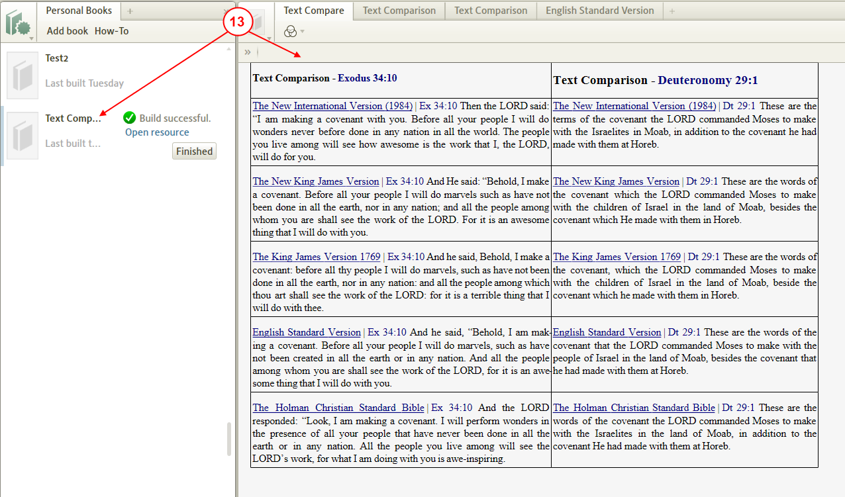Open the How-To help link

[x=111, y=31]
